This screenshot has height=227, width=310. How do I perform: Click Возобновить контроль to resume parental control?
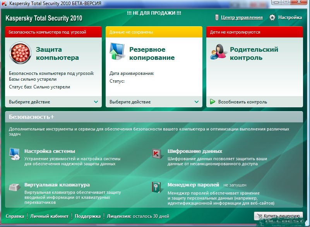pos(243,102)
